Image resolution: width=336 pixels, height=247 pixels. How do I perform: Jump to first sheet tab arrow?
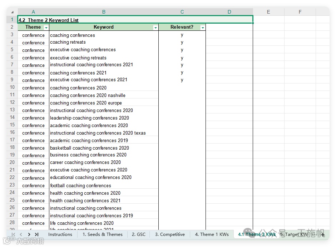(x=13, y=234)
